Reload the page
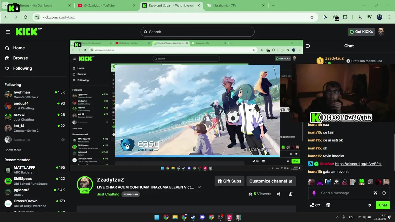 click(26, 17)
